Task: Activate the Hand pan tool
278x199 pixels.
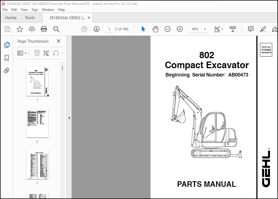Action: tap(155, 29)
